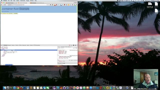Click body in the DevTools breadcrumb
The image size is (160, 90).
(x=4, y=65)
